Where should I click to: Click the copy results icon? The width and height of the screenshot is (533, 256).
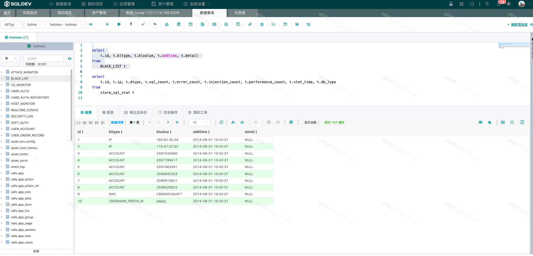click(291, 122)
